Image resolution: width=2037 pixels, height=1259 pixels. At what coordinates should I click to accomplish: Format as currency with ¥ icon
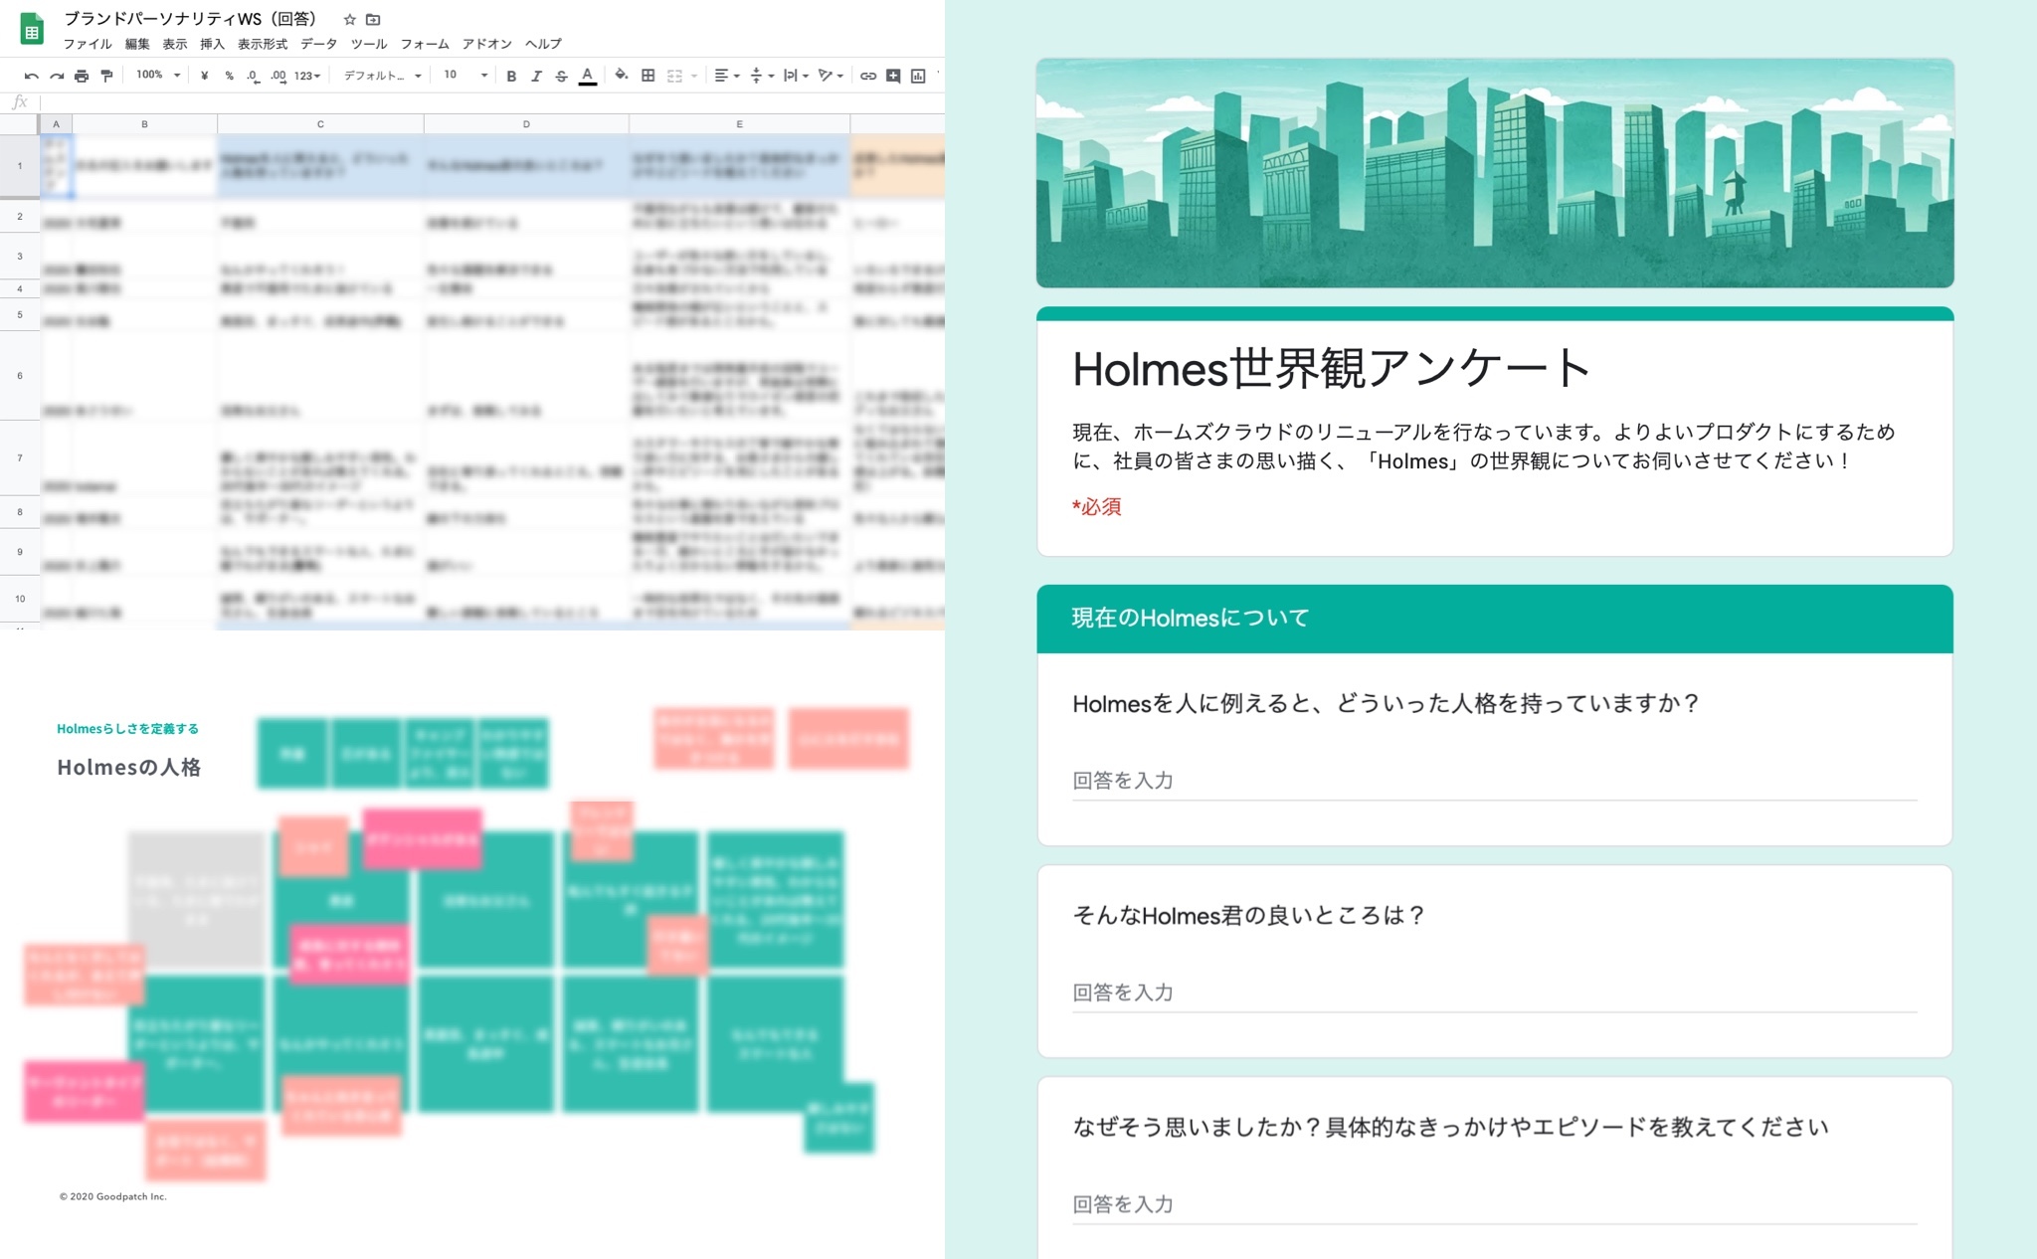(204, 76)
